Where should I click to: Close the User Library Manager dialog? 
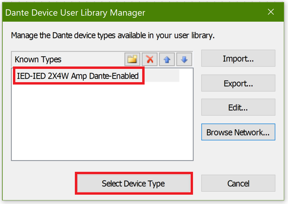(271, 12)
